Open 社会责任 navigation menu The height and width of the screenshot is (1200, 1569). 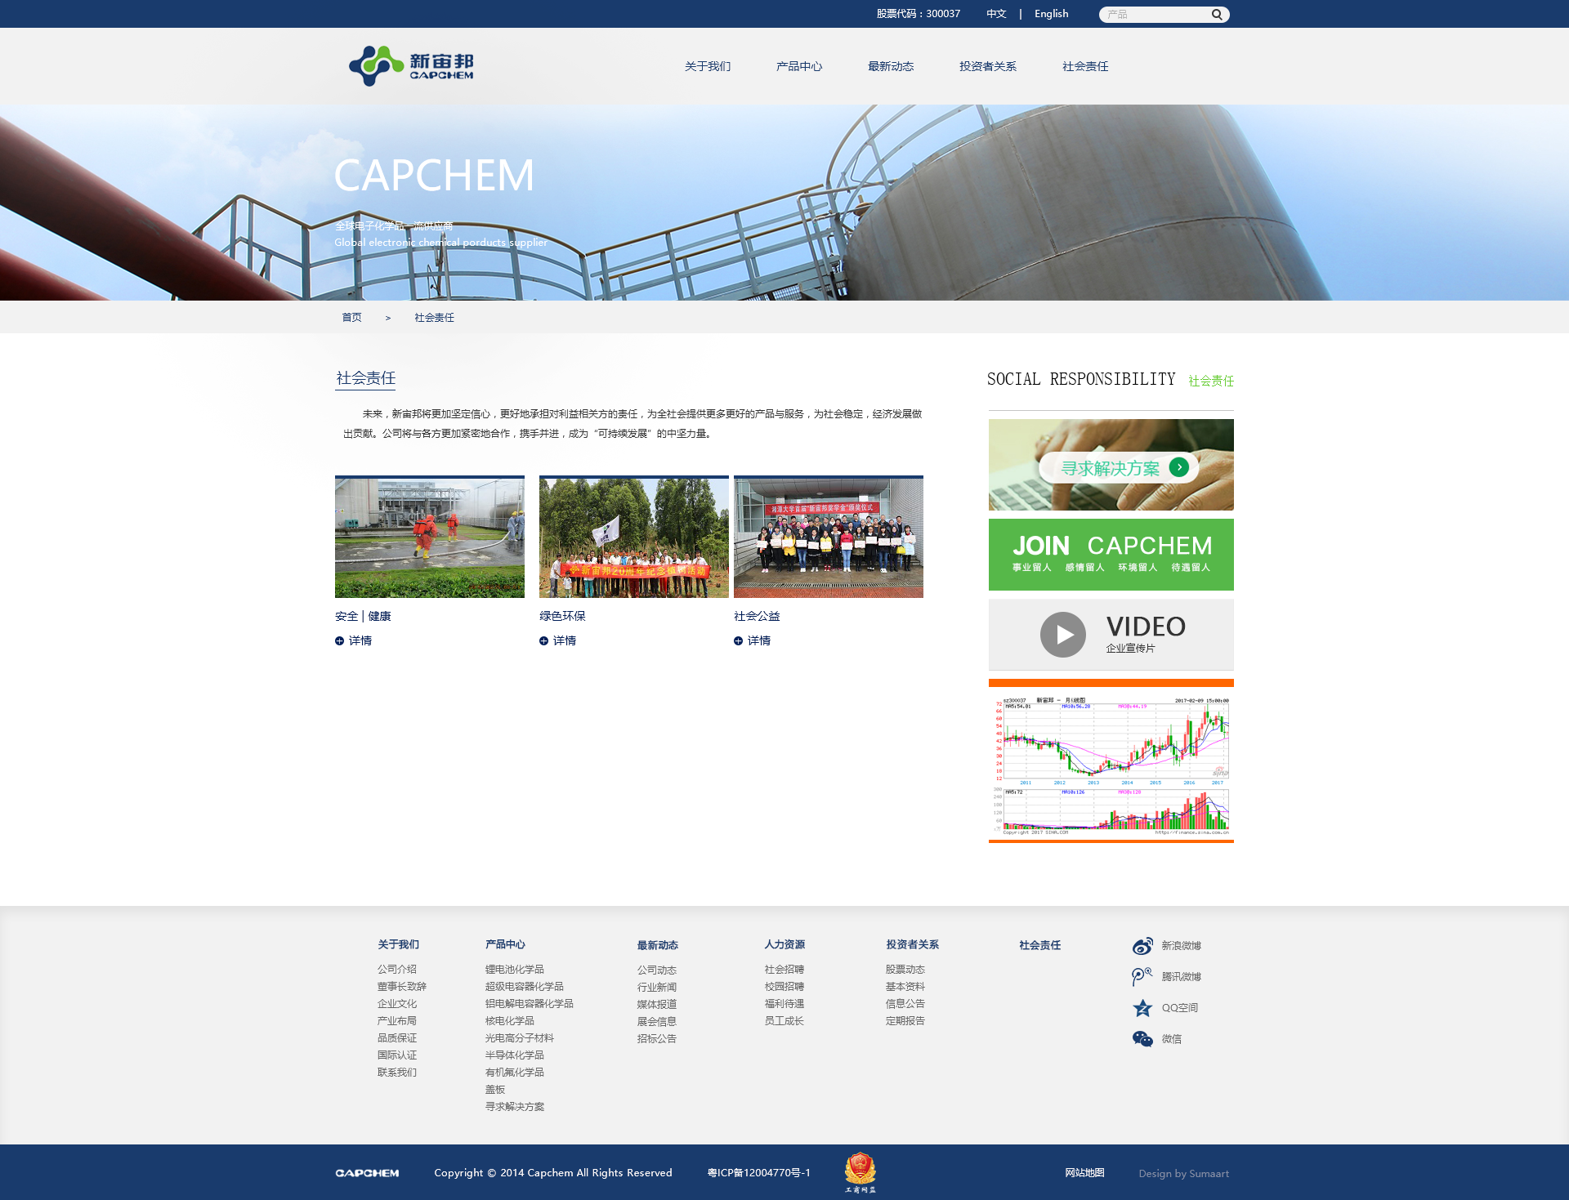point(1085,66)
